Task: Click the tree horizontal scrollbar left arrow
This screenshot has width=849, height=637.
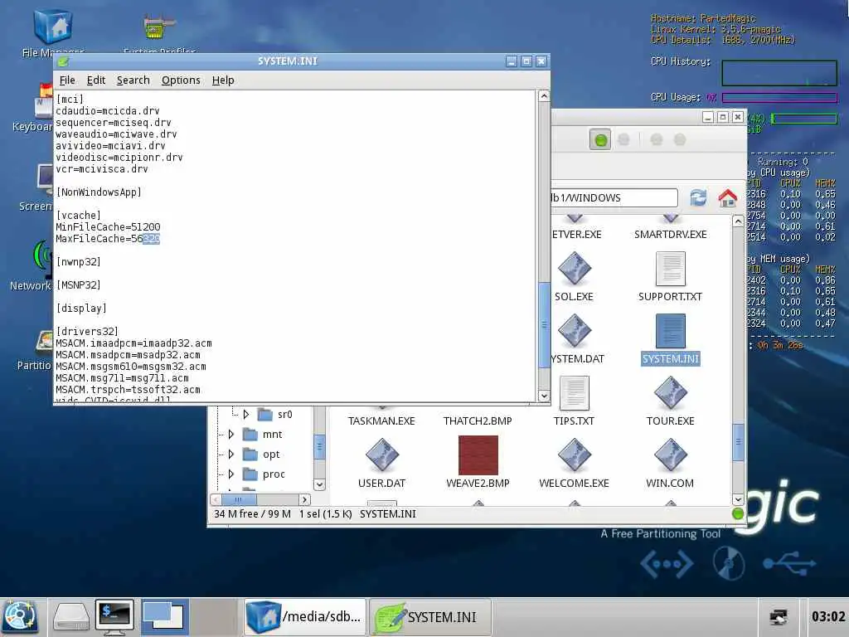Action: (216, 499)
